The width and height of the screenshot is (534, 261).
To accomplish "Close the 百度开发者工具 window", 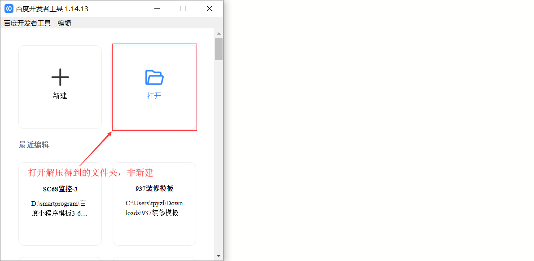I will (210, 9).
